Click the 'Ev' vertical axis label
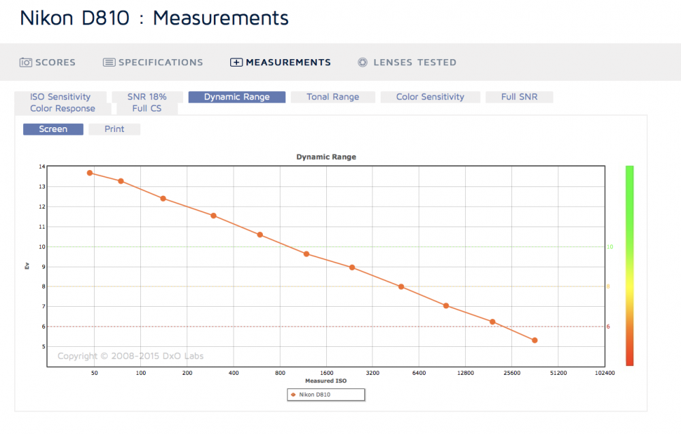Image resolution: width=681 pixels, height=434 pixels. pos(27,266)
